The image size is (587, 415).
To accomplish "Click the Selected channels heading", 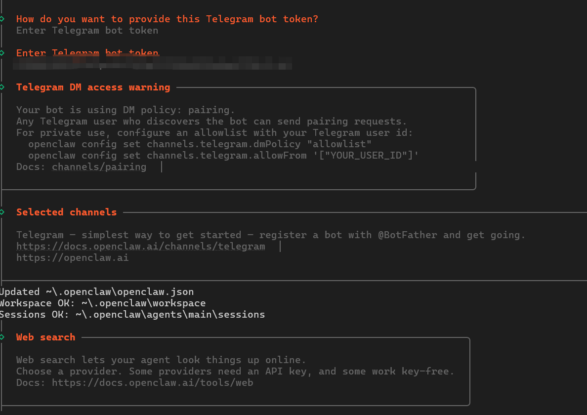I will pos(67,212).
